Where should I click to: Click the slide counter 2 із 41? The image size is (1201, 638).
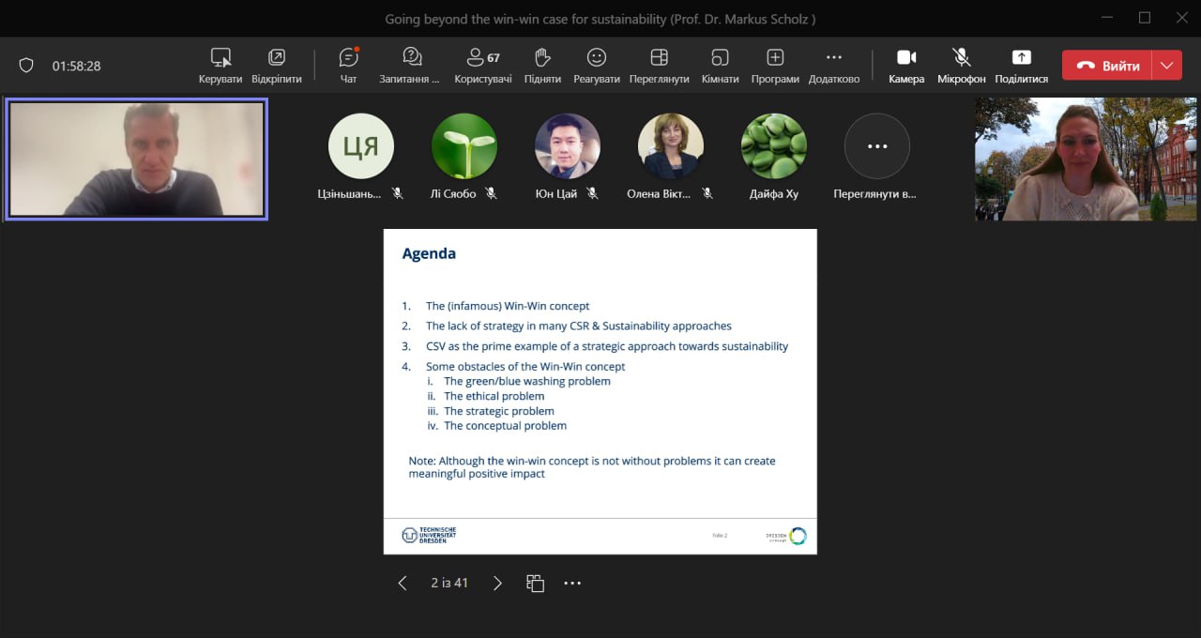click(449, 583)
